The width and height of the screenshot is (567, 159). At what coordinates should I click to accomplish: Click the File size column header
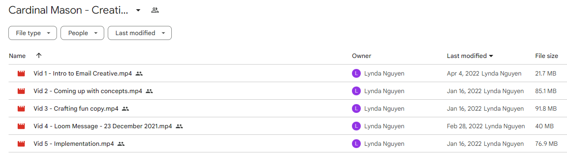[x=547, y=56]
